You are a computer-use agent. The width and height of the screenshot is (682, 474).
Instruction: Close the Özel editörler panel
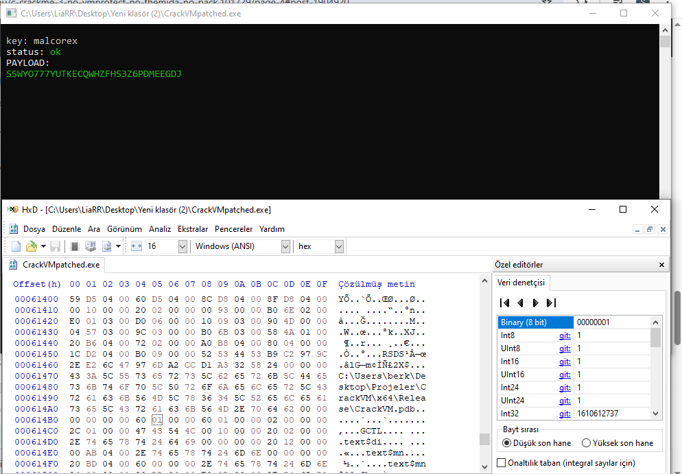pos(661,265)
